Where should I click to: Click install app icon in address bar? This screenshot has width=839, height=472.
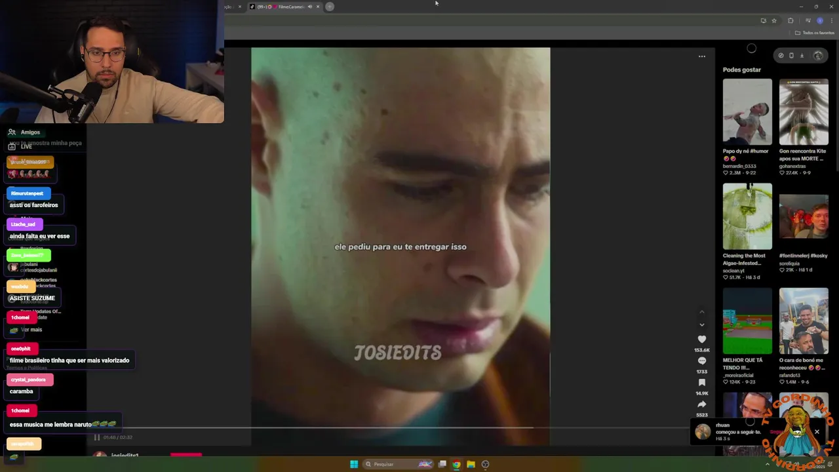tap(763, 21)
